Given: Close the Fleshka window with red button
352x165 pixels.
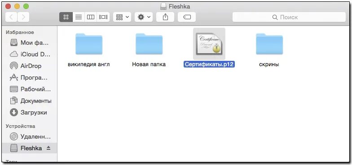Looking at the screenshot, I should point(8,6).
